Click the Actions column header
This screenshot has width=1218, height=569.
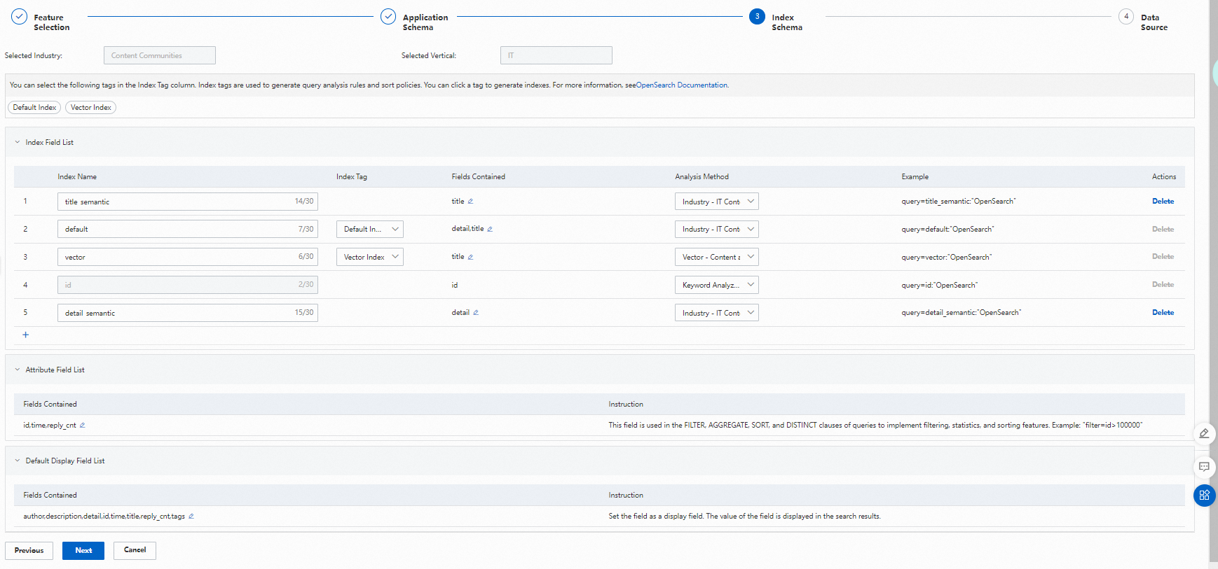(x=1164, y=177)
